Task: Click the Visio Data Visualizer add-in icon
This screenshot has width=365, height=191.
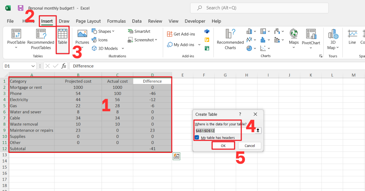Action: coord(207,31)
